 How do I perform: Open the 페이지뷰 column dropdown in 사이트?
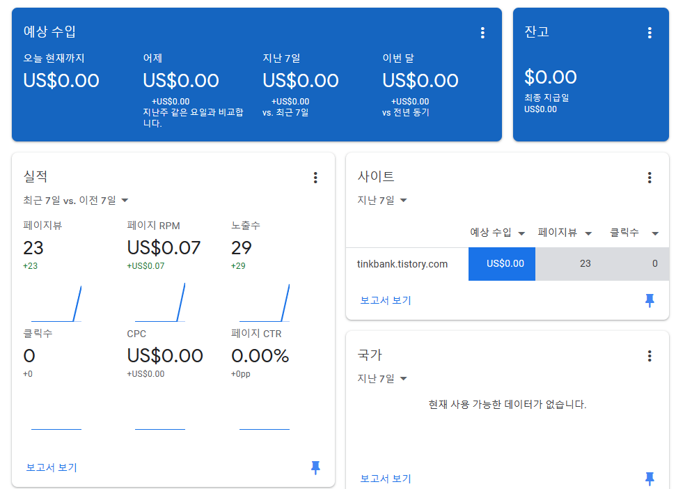click(x=565, y=233)
